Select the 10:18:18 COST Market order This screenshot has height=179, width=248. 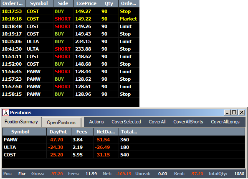[x=70, y=19]
